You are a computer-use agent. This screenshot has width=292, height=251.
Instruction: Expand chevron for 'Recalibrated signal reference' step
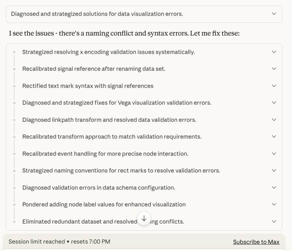pos(274,69)
